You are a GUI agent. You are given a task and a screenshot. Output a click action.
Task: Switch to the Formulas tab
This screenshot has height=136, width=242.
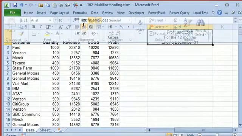(x=80, y=12)
